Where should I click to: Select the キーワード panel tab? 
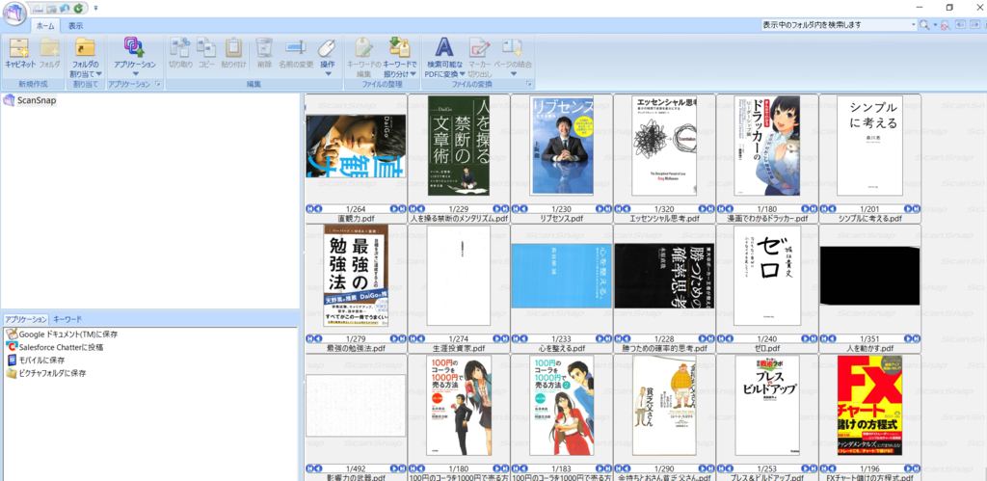point(67,319)
